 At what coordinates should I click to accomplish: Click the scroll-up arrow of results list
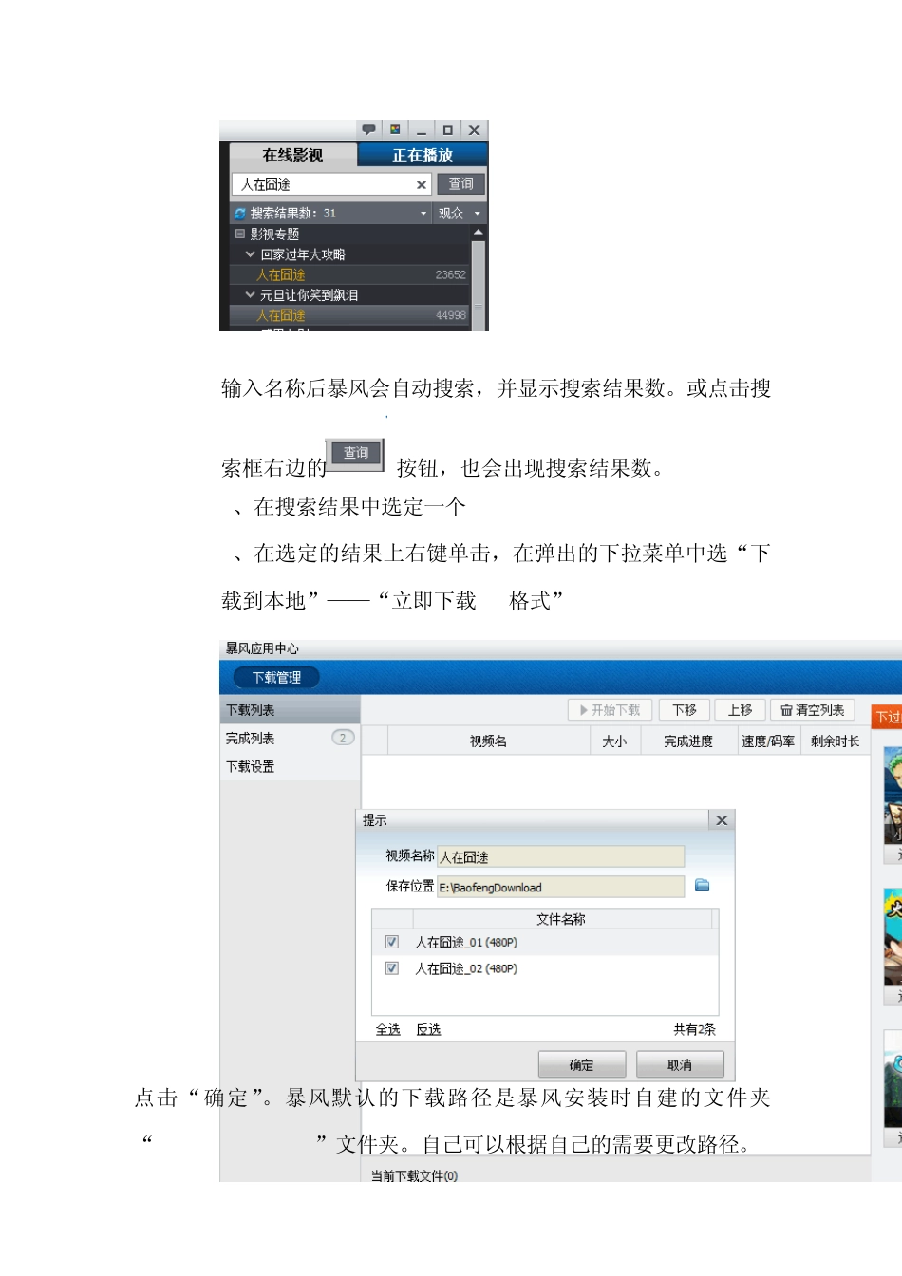[479, 233]
